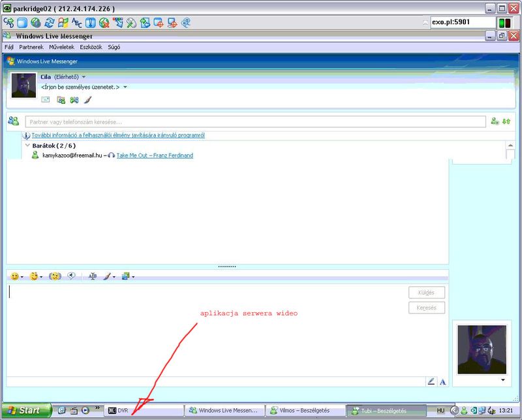Screen dimensions: 522x420
Task: Click the add a contact icon
Action: tap(495, 121)
